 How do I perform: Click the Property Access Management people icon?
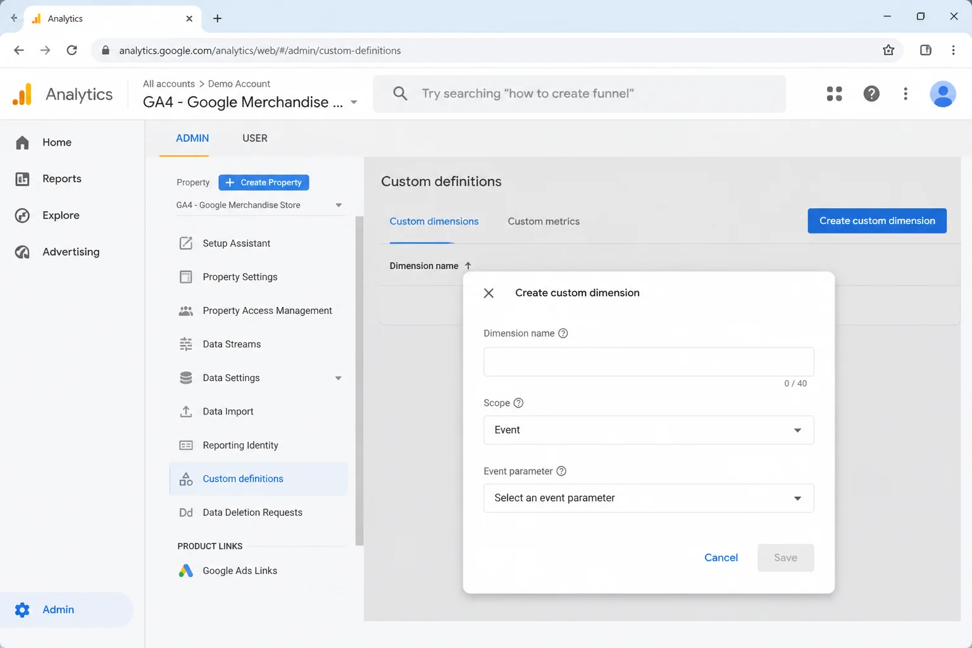tap(185, 311)
